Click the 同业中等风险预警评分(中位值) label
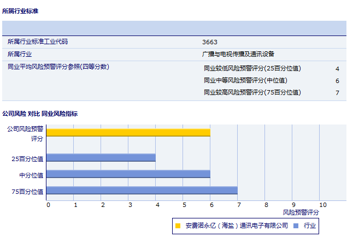This screenshot has height=237, width=353. pos(245,80)
